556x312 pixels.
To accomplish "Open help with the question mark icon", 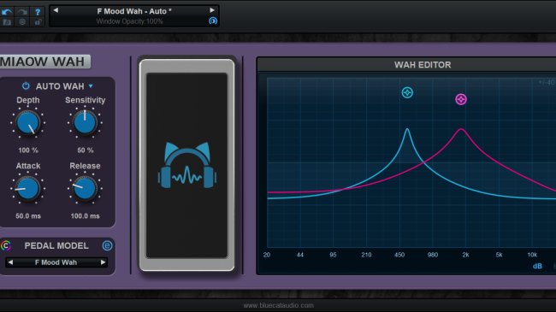I will pos(38,12).
